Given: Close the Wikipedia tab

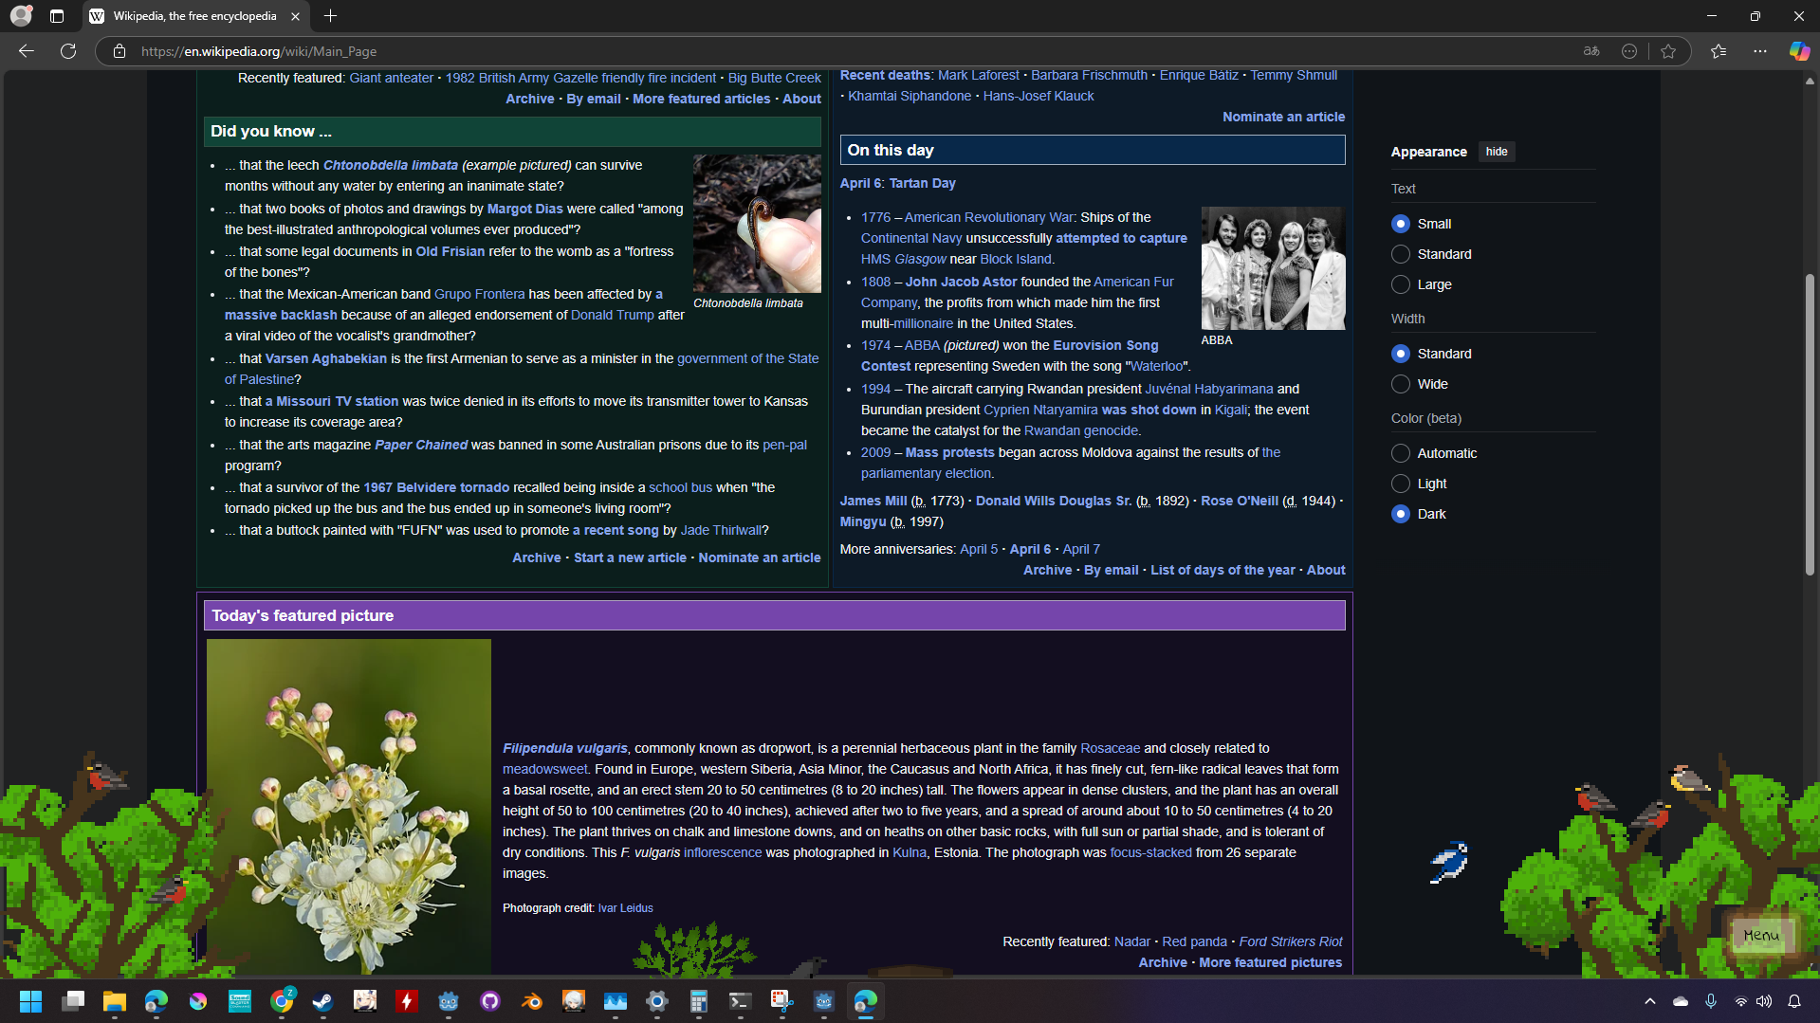Looking at the screenshot, I should coord(295,16).
